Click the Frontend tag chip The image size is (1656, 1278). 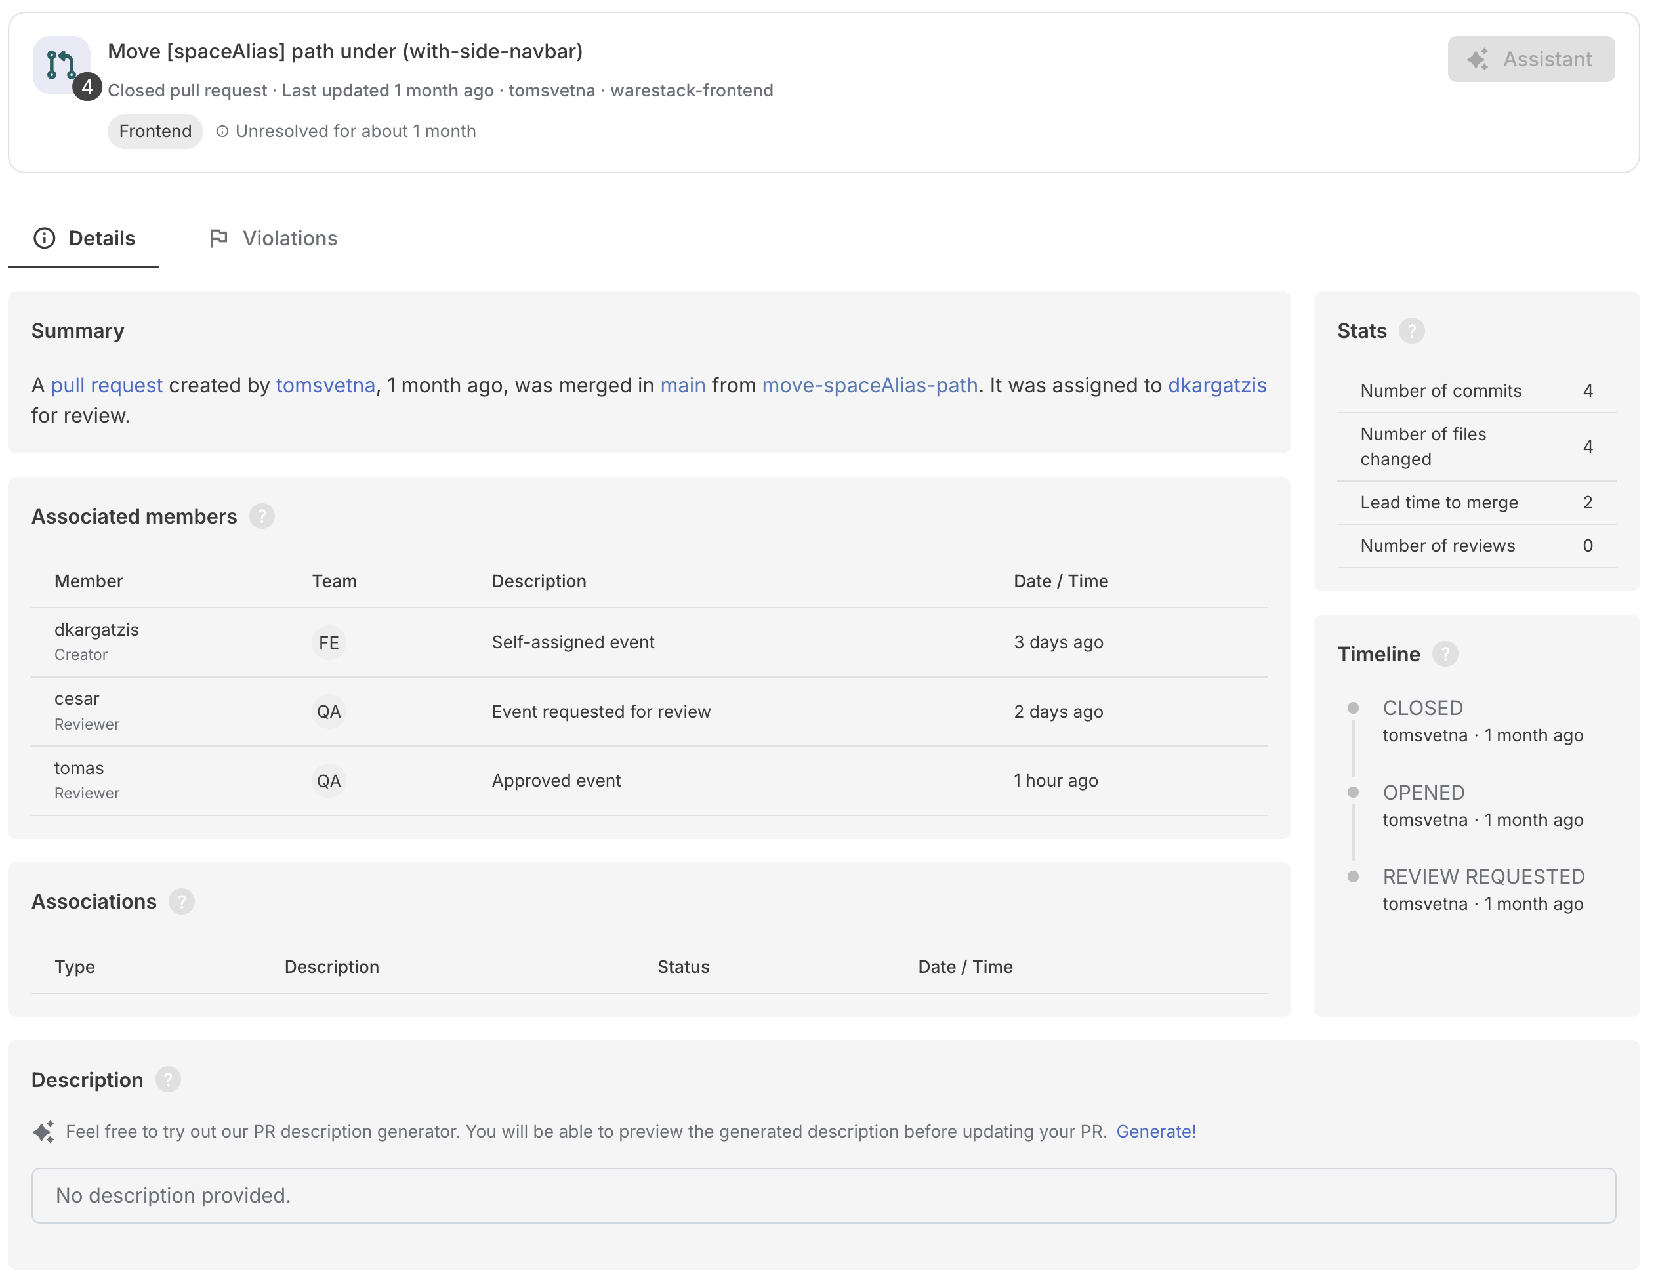tap(155, 132)
